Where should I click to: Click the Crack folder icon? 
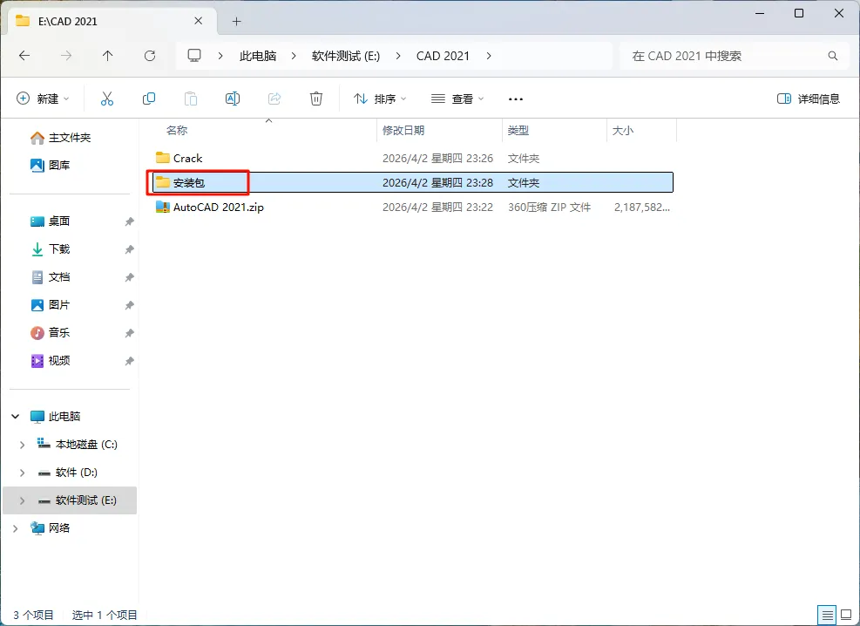tap(162, 158)
